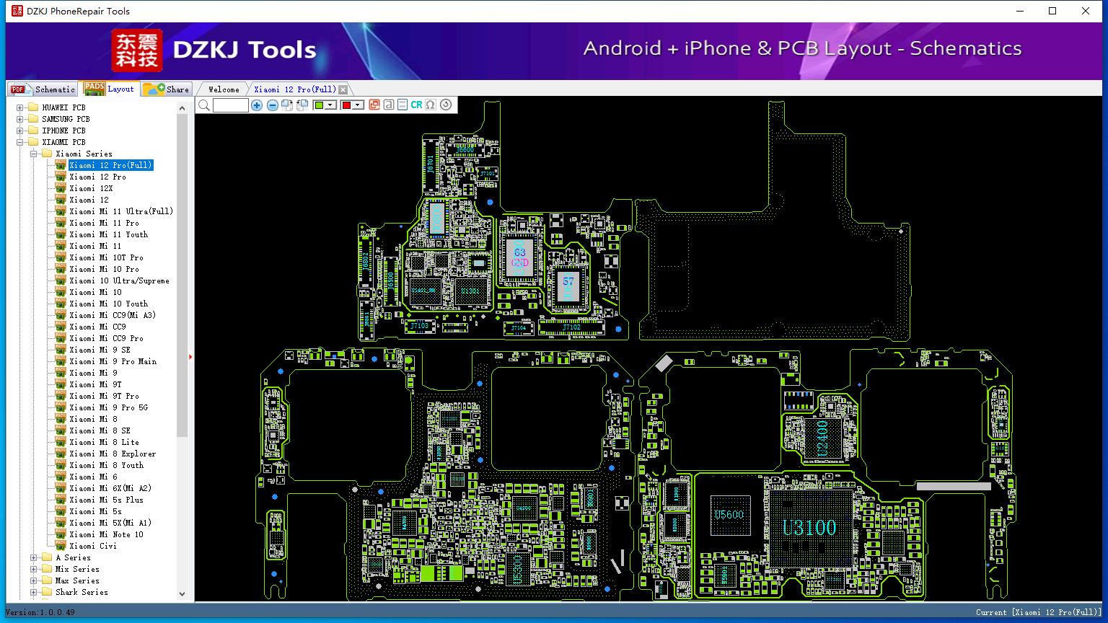Screen dimensions: 1108x623
Task: Select Xiaomi Mi 8 Explorer in the tree
Action: pos(113,454)
